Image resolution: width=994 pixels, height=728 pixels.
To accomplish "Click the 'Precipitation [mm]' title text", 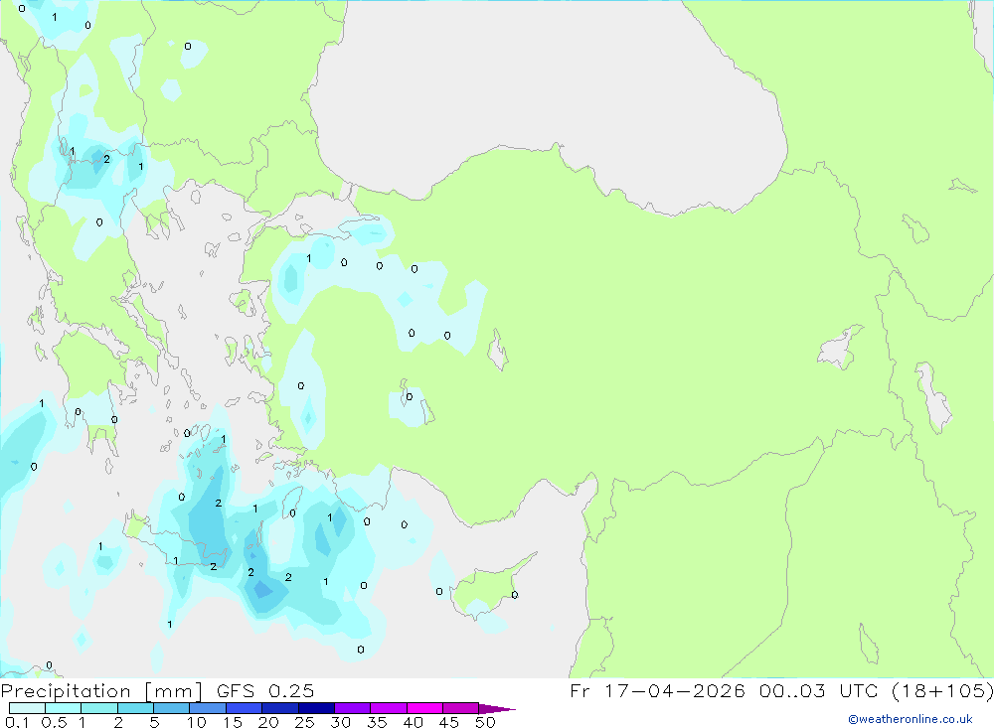I will pyautogui.click(x=101, y=691).
